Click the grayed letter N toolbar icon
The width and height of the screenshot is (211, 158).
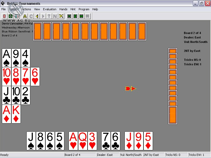tap(55, 16)
